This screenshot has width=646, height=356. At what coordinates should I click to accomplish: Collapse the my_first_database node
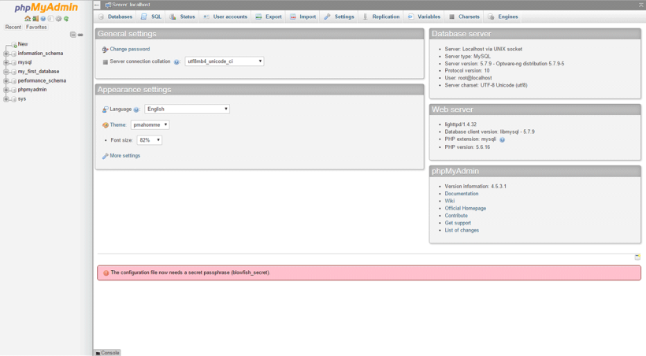[x=6, y=72]
